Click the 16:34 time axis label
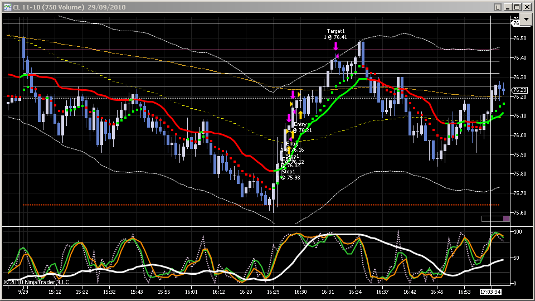The width and height of the screenshot is (535, 301). click(355, 292)
